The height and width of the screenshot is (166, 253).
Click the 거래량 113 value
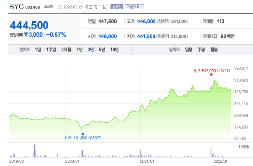(x=220, y=21)
